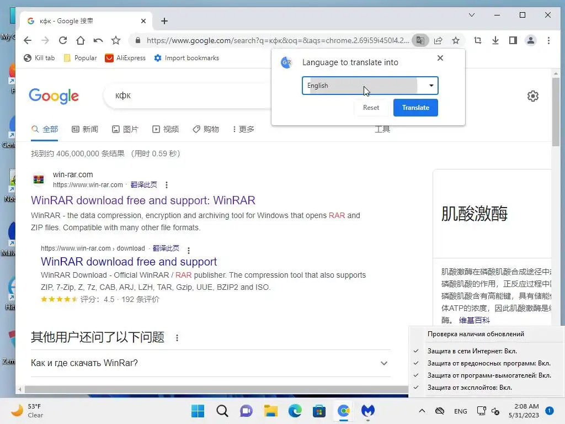The height and width of the screenshot is (424, 565).
Task: Click the ENG language indicator
Action: 461,411
